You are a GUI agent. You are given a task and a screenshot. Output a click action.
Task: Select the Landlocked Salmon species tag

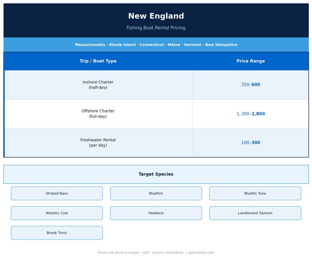[x=255, y=213]
